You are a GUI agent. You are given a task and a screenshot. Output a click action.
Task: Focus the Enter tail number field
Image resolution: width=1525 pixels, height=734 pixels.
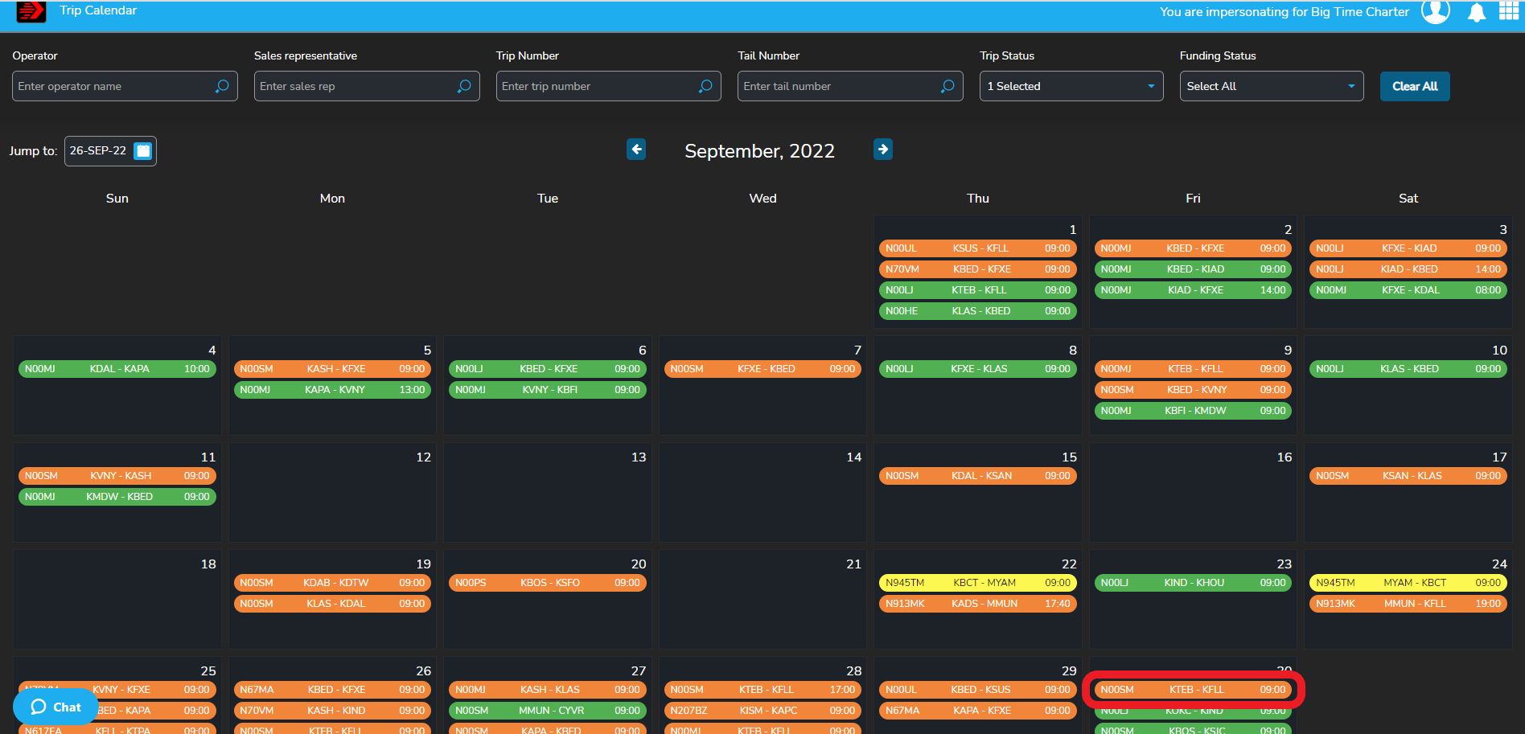point(836,86)
